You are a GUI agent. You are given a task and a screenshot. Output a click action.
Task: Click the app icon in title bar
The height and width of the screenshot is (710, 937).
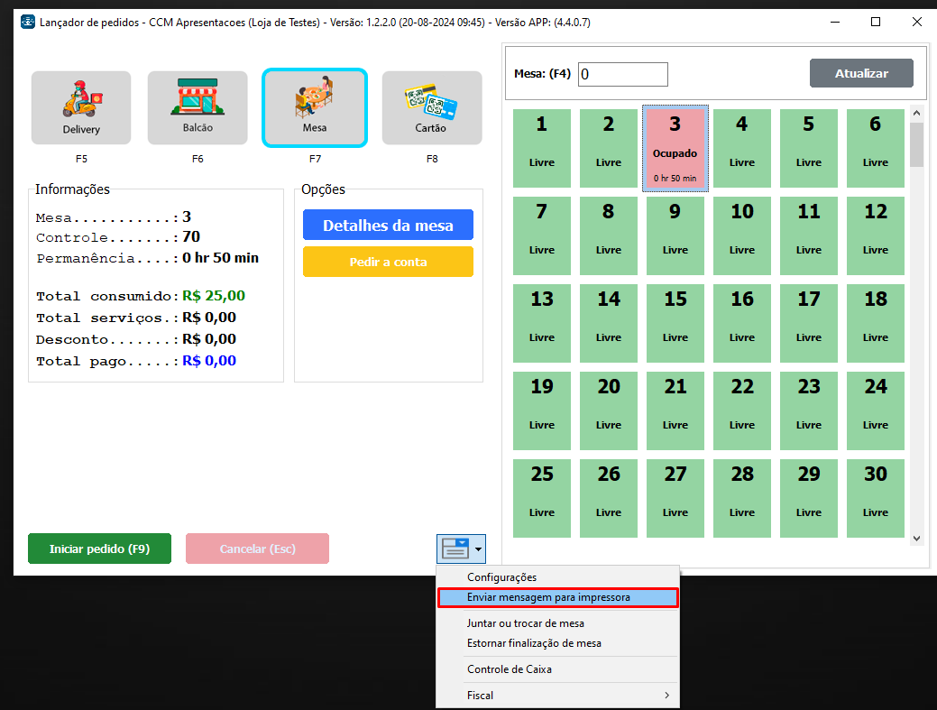(x=27, y=22)
